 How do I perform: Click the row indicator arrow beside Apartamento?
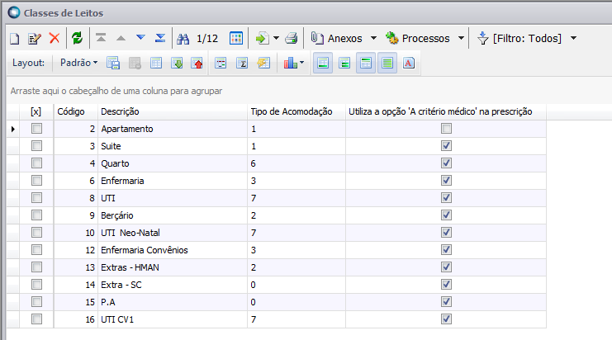[13, 129]
